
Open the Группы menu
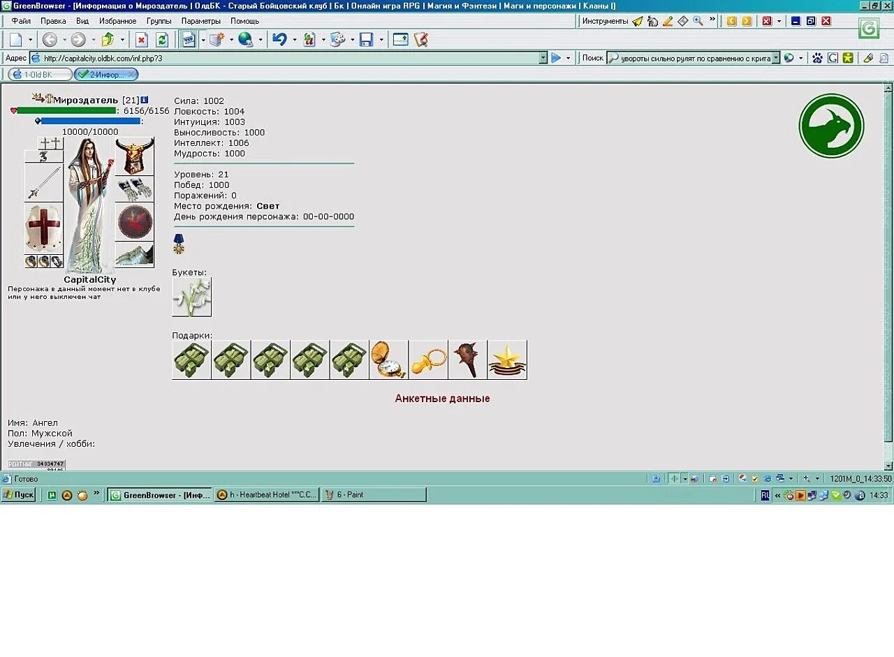coord(159,21)
